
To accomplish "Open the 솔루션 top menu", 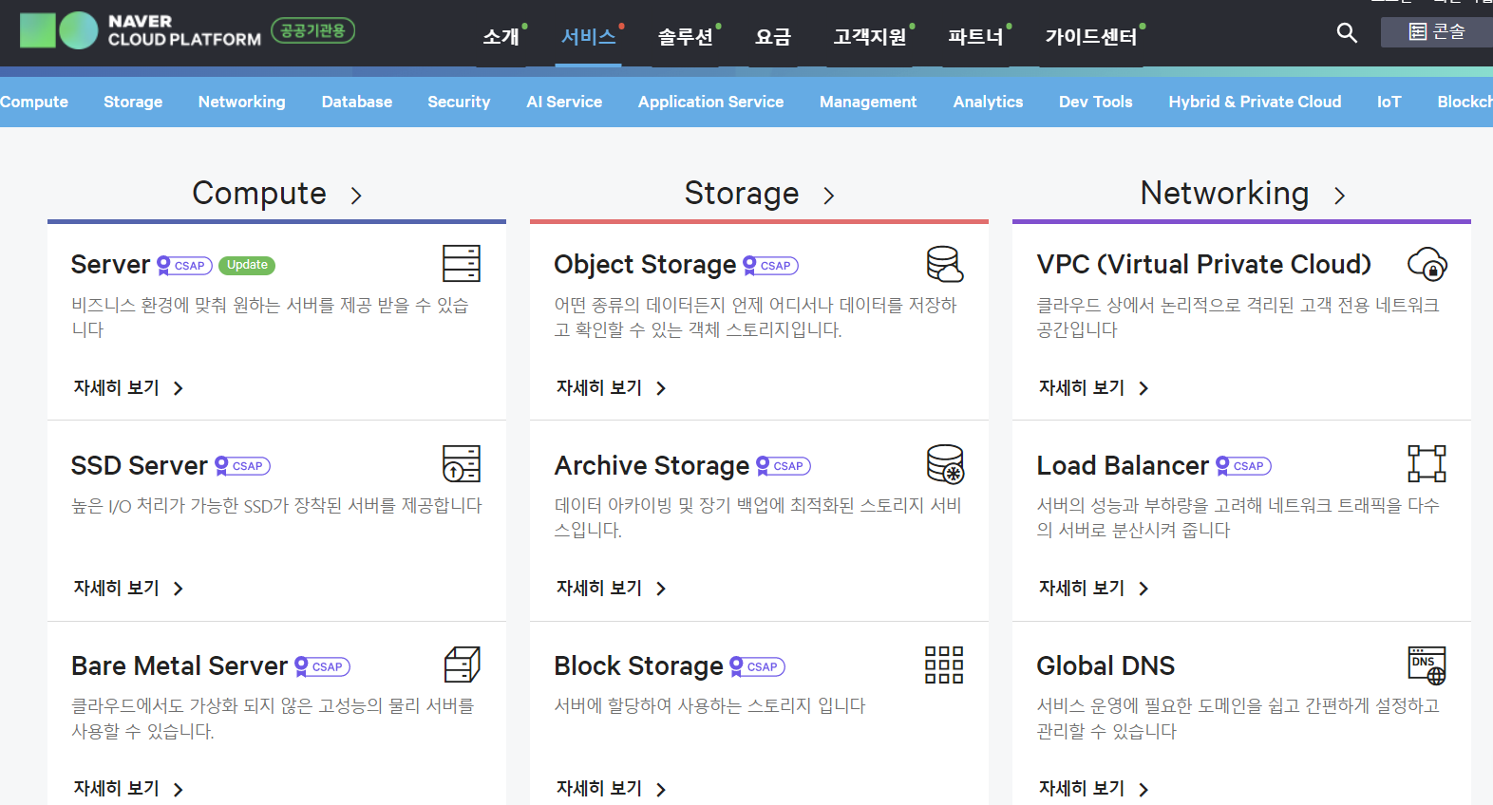I will point(686,37).
